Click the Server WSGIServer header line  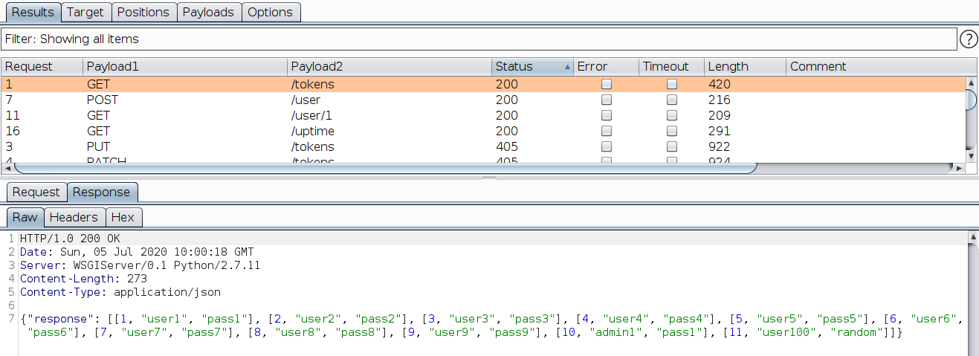tap(140, 265)
